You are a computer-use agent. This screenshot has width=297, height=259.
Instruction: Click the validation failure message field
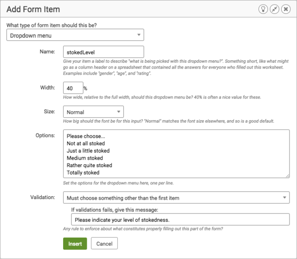point(181,220)
